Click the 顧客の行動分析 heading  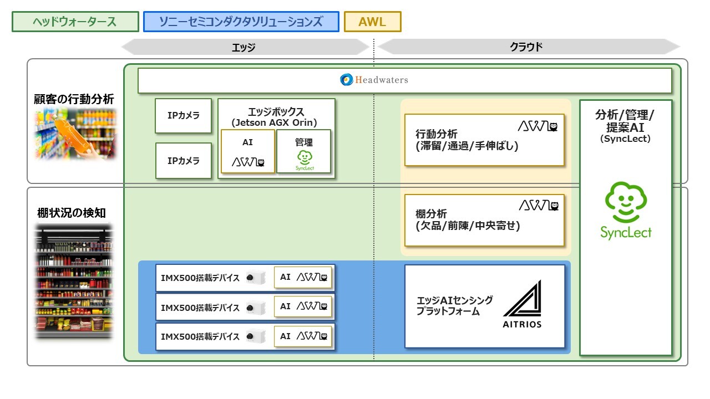coord(74,99)
